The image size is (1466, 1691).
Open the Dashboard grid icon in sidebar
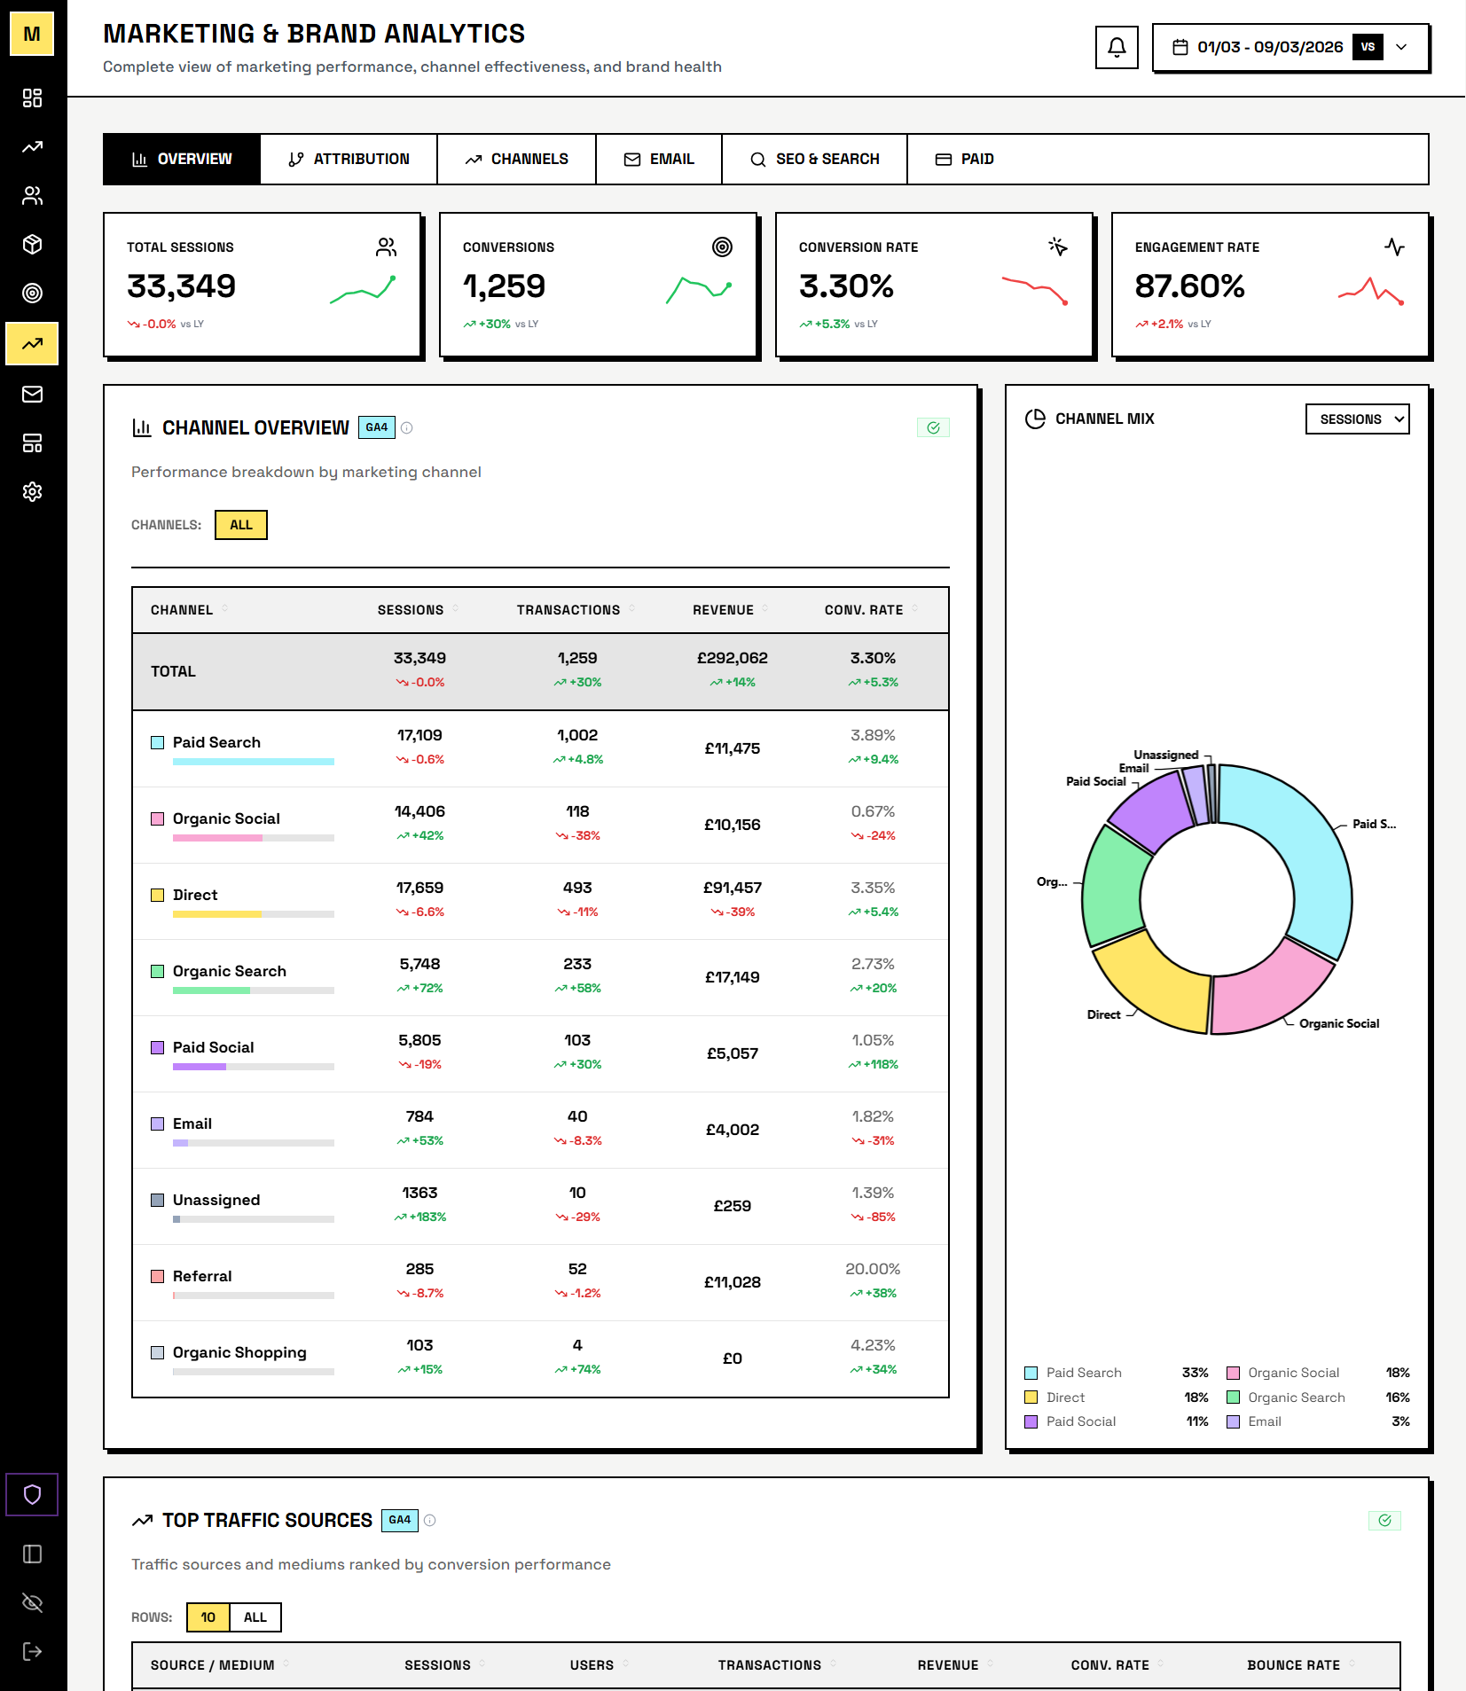tap(33, 98)
